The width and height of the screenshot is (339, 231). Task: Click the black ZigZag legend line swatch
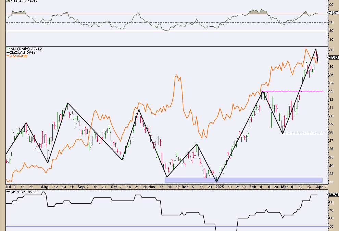[8, 52]
